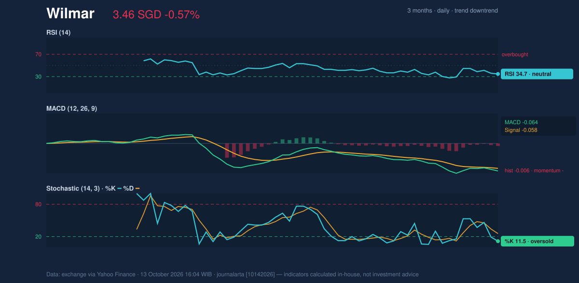Click the RSI 70 axis label

pyautogui.click(x=38, y=54)
